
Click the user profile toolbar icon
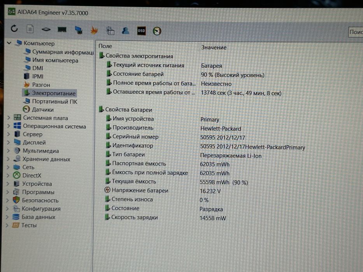pyautogui.click(x=126, y=31)
